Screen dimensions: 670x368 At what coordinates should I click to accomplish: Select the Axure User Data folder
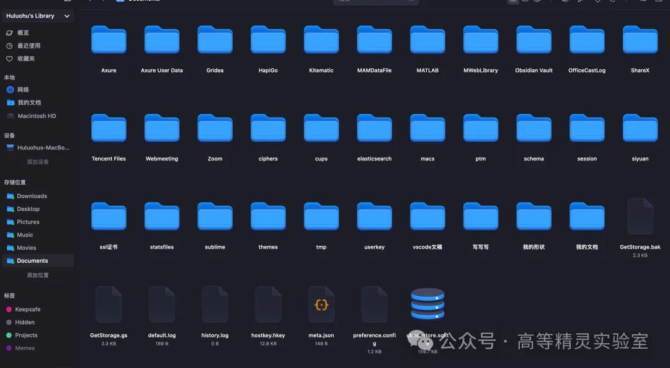(162, 40)
